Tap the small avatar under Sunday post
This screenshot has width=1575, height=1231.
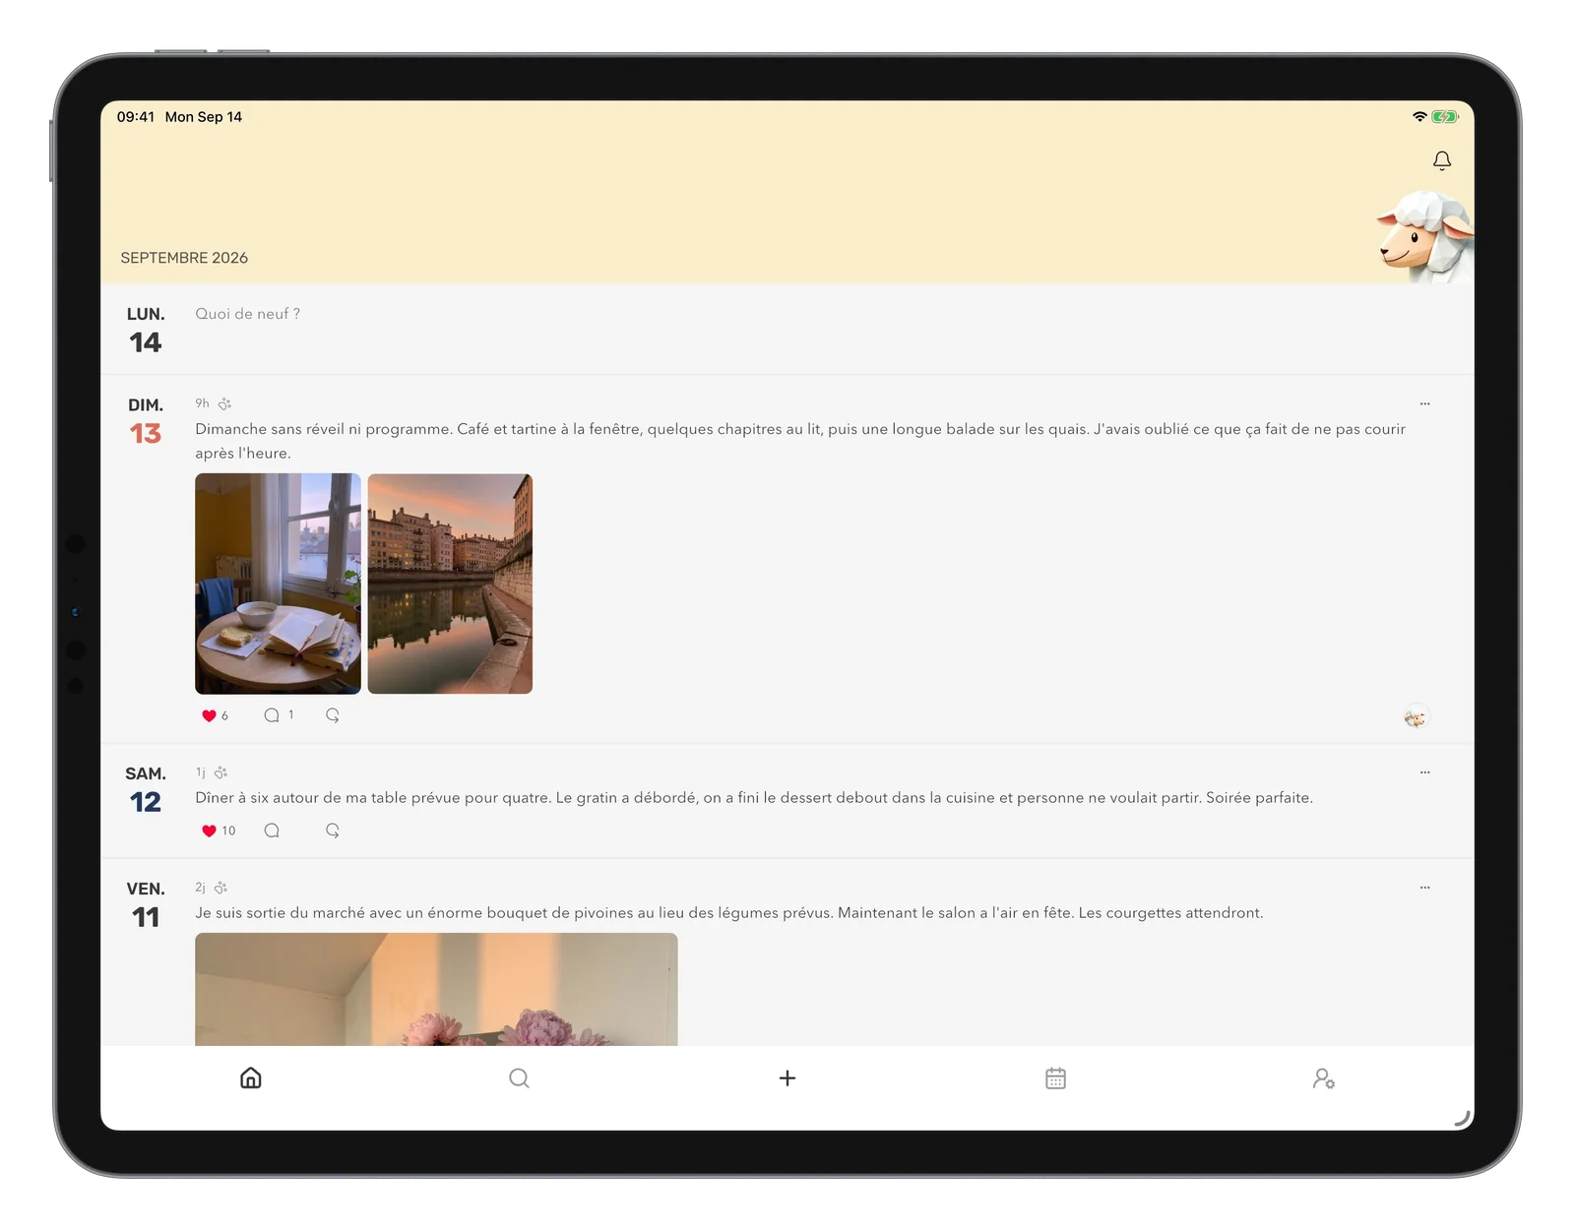tap(1416, 717)
